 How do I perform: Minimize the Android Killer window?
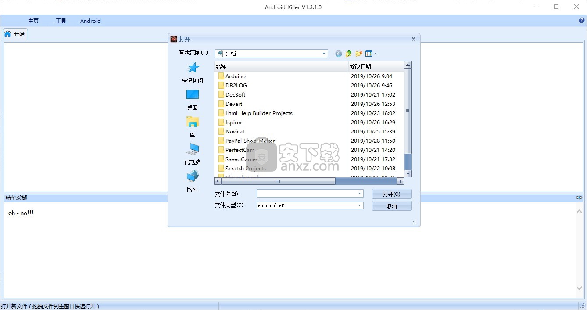pos(537,7)
